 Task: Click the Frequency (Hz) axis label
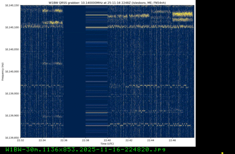(3, 71)
